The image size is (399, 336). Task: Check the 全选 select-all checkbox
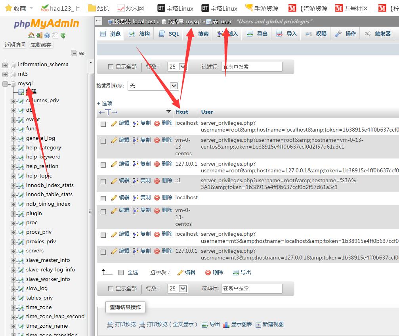[x=121, y=272]
